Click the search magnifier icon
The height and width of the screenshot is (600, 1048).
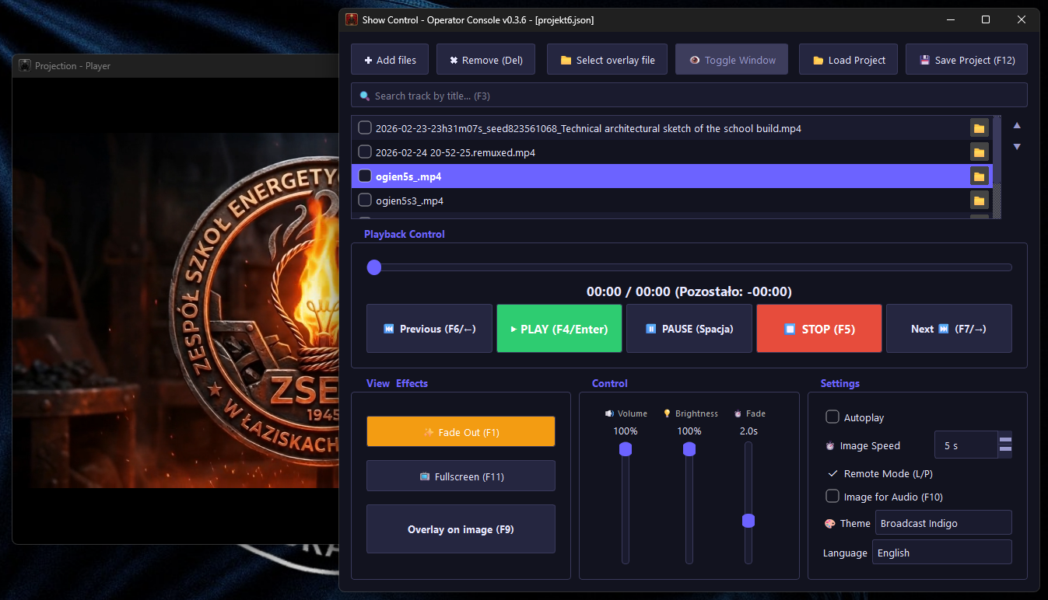tap(364, 96)
